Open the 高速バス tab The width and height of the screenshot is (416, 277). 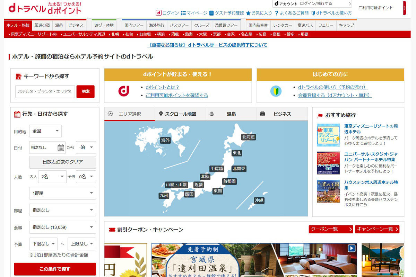click(x=305, y=25)
